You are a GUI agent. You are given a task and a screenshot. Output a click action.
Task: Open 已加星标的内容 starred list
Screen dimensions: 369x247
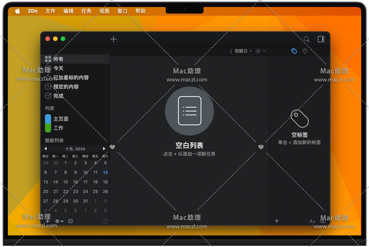tap(71, 77)
